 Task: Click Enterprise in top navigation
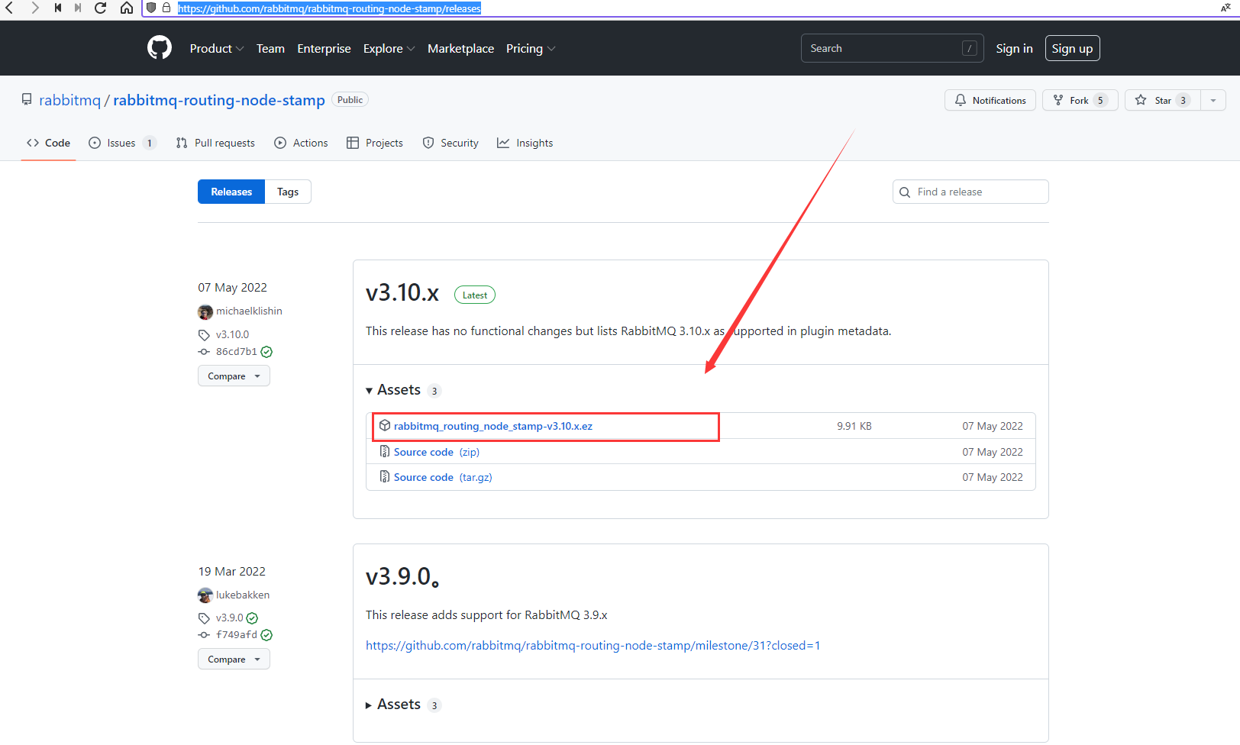324,48
